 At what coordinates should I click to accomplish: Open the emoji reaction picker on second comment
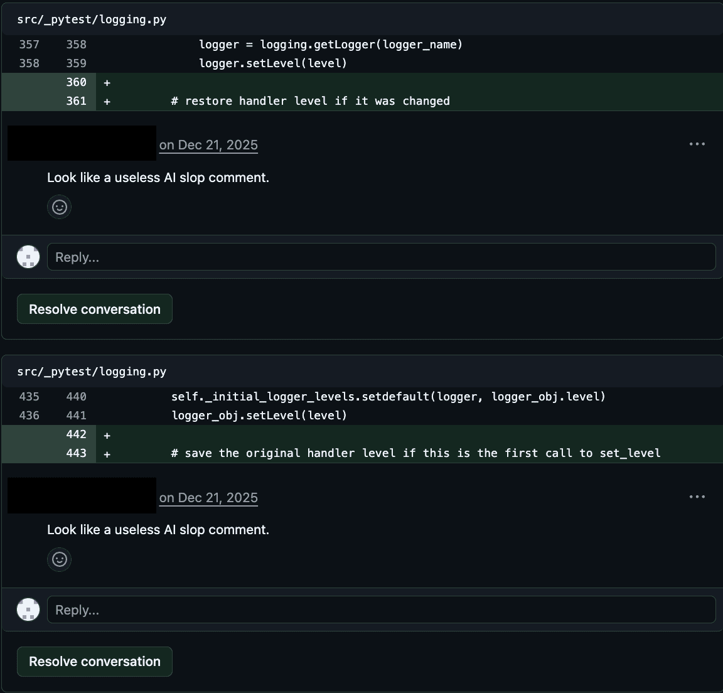click(59, 559)
